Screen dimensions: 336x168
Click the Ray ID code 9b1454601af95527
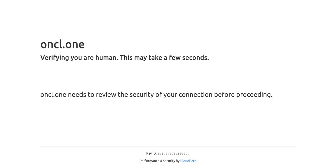tap(174, 154)
